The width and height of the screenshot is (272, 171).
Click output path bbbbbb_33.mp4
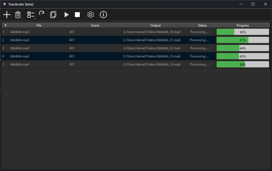tap(156, 56)
